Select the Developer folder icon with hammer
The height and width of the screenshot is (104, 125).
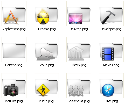tap(111, 13)
